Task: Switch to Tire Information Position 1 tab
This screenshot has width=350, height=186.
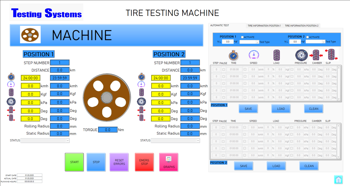Action: [x=264, y=26]
